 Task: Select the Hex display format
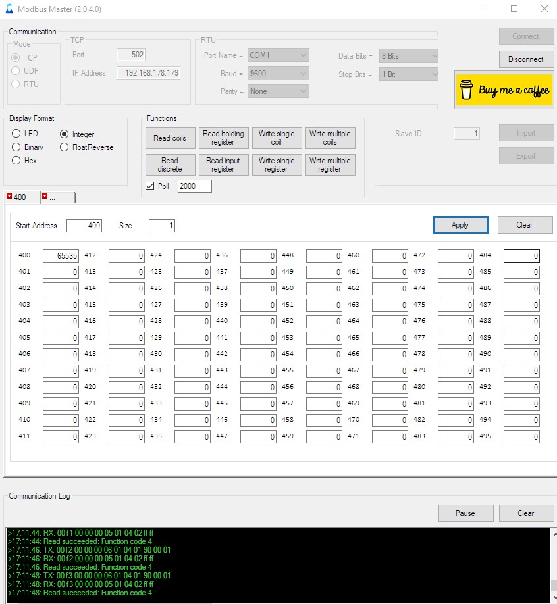point(16,161)
